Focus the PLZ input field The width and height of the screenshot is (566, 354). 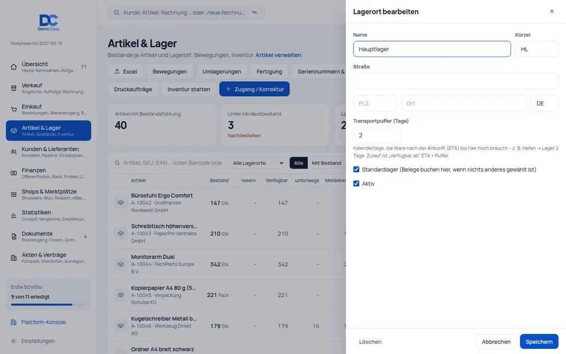pyautogui.click(x=375, y=103)
